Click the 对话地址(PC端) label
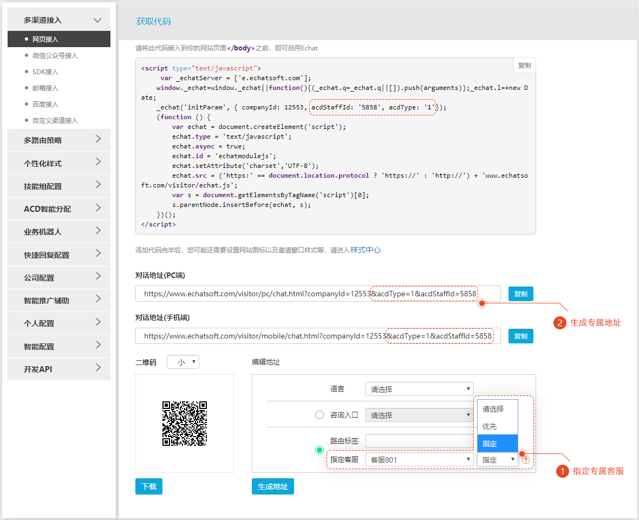This screenshot has height=520, width=639. (x=160, y=276)
